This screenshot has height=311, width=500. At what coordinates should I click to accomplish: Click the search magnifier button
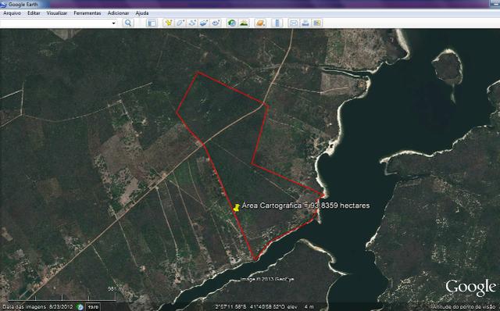[x=128, y=23]
